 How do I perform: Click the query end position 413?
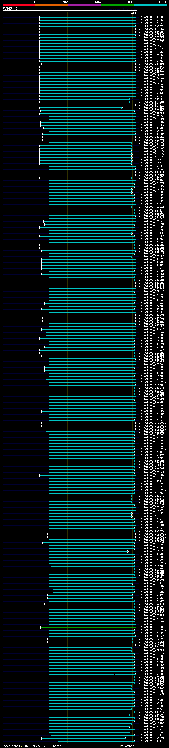(x=133, y=13)
